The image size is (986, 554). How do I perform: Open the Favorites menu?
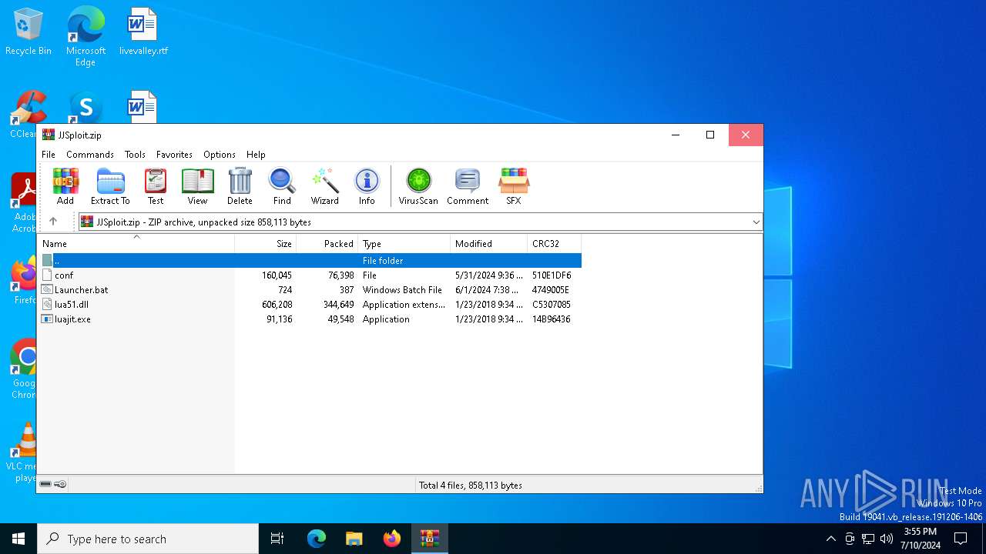tap(174, 155)
